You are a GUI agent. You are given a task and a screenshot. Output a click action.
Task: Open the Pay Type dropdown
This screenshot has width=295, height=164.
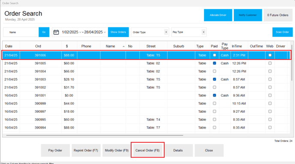[x=189, y=32]
